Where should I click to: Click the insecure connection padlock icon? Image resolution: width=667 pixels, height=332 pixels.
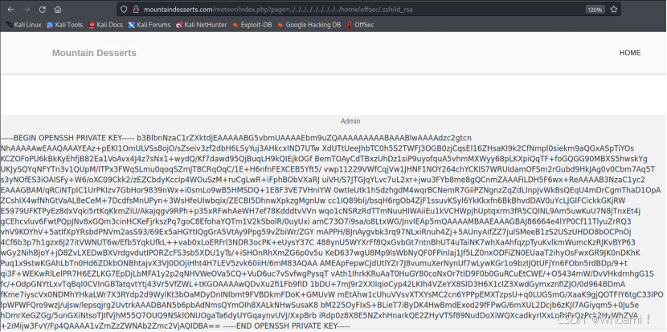136,10
